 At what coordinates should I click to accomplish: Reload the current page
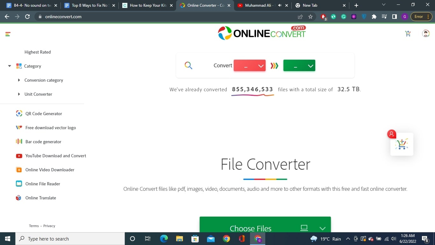pos(27,17)
